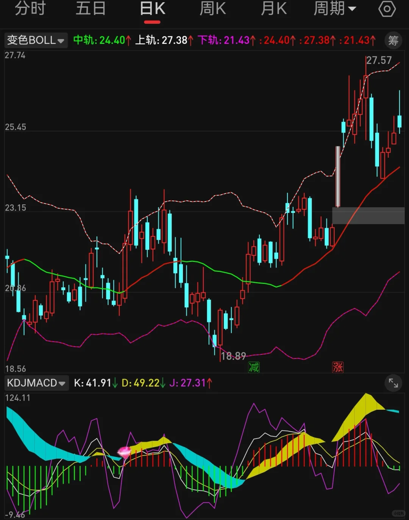Open the 五日 five-day chart tab
This screenshot has height=520, width=409.
[91, 8]
